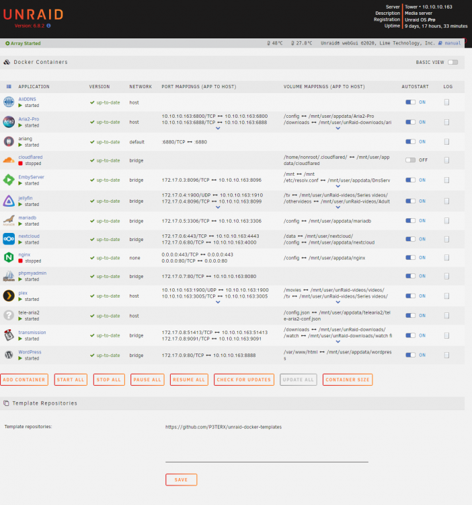472x505 pixels.
Task: Click the EmbyServer container icon
Action: [9, 180]
